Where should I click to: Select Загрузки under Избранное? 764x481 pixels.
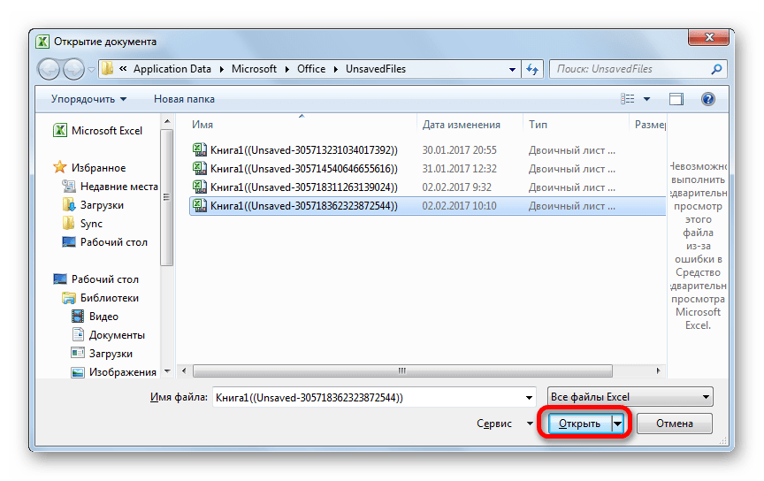click(x=102, y=205)
